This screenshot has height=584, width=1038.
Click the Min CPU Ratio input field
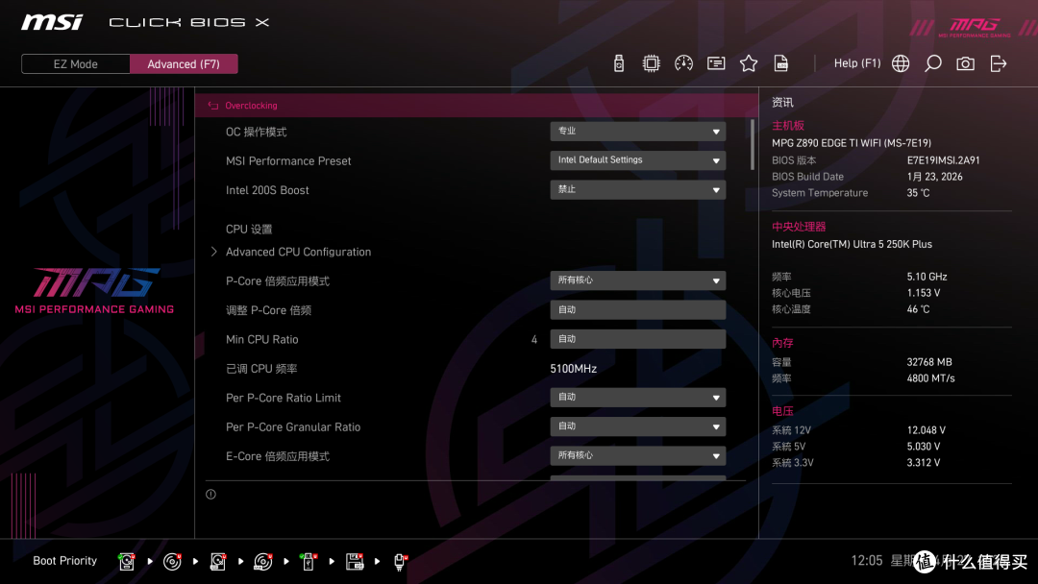[637, 339]
